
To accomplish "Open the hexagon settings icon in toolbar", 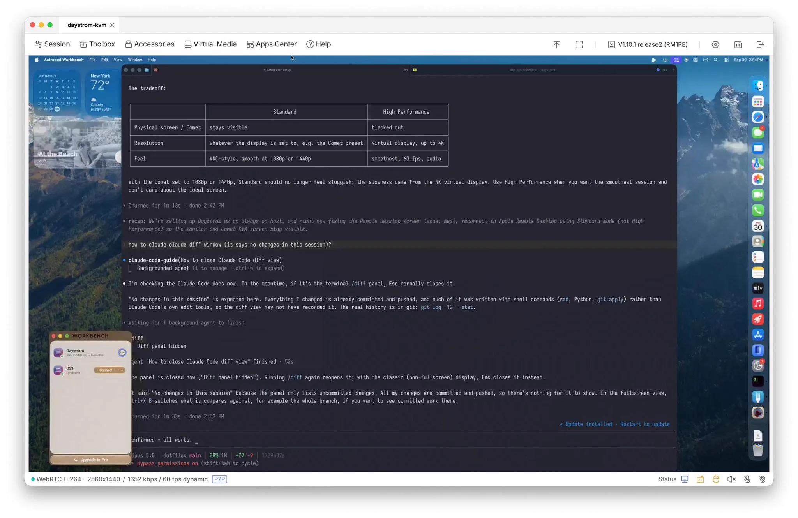I will coord(715,44).
